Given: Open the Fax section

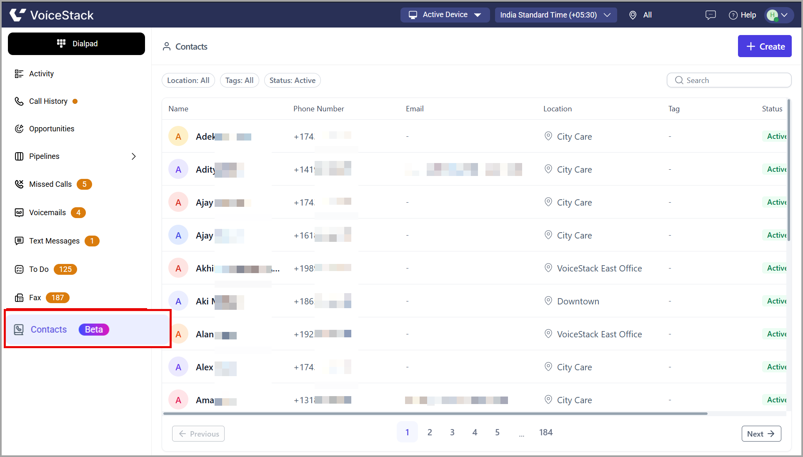Looking at the screenshot, I should click(35, 298).
